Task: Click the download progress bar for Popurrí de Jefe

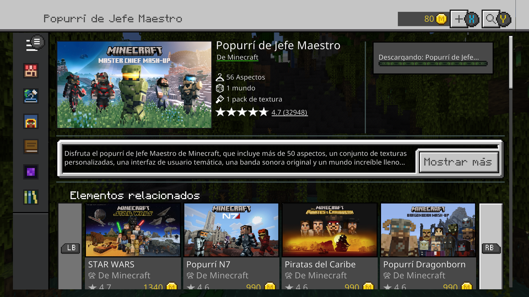Action: click(x=433, y=64)
